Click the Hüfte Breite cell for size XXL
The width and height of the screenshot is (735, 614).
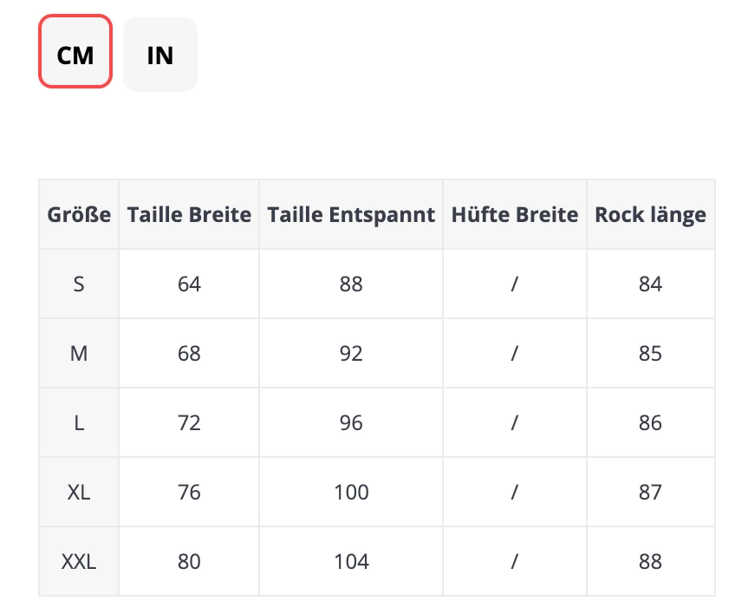(515, 562)
